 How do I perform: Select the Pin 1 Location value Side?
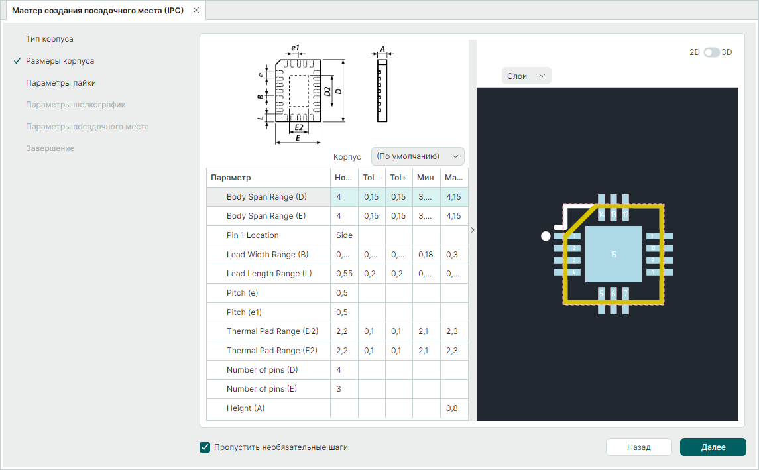[x=344, y=235]
